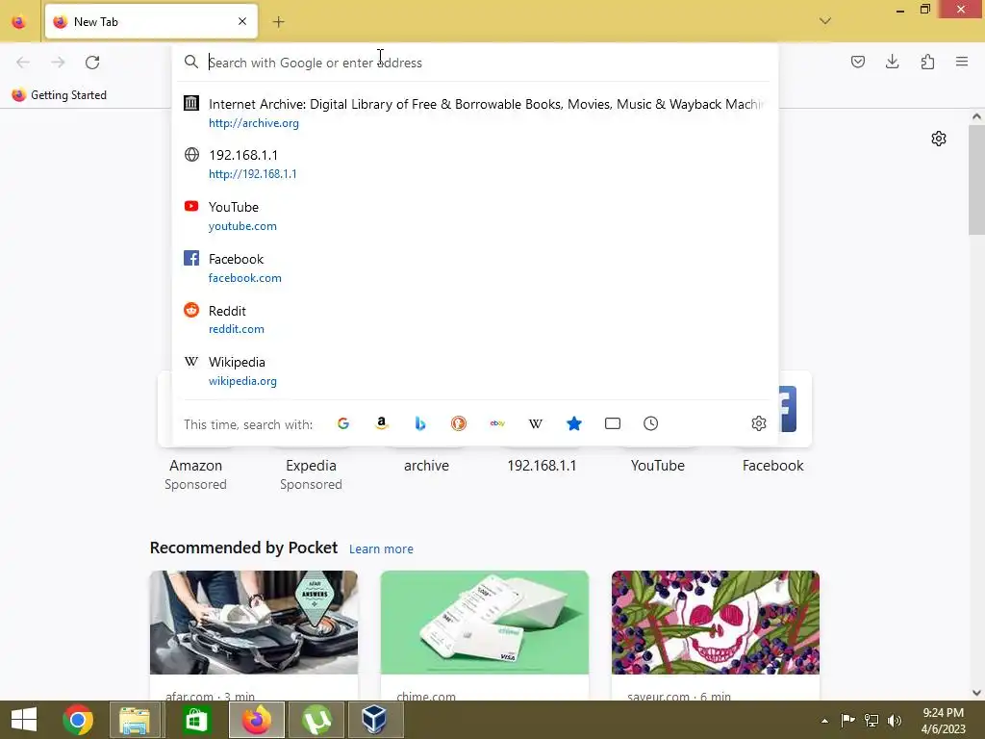Open the Extensions puzzle icon
The height and width of the screenshot is (739, 985).
927,62
